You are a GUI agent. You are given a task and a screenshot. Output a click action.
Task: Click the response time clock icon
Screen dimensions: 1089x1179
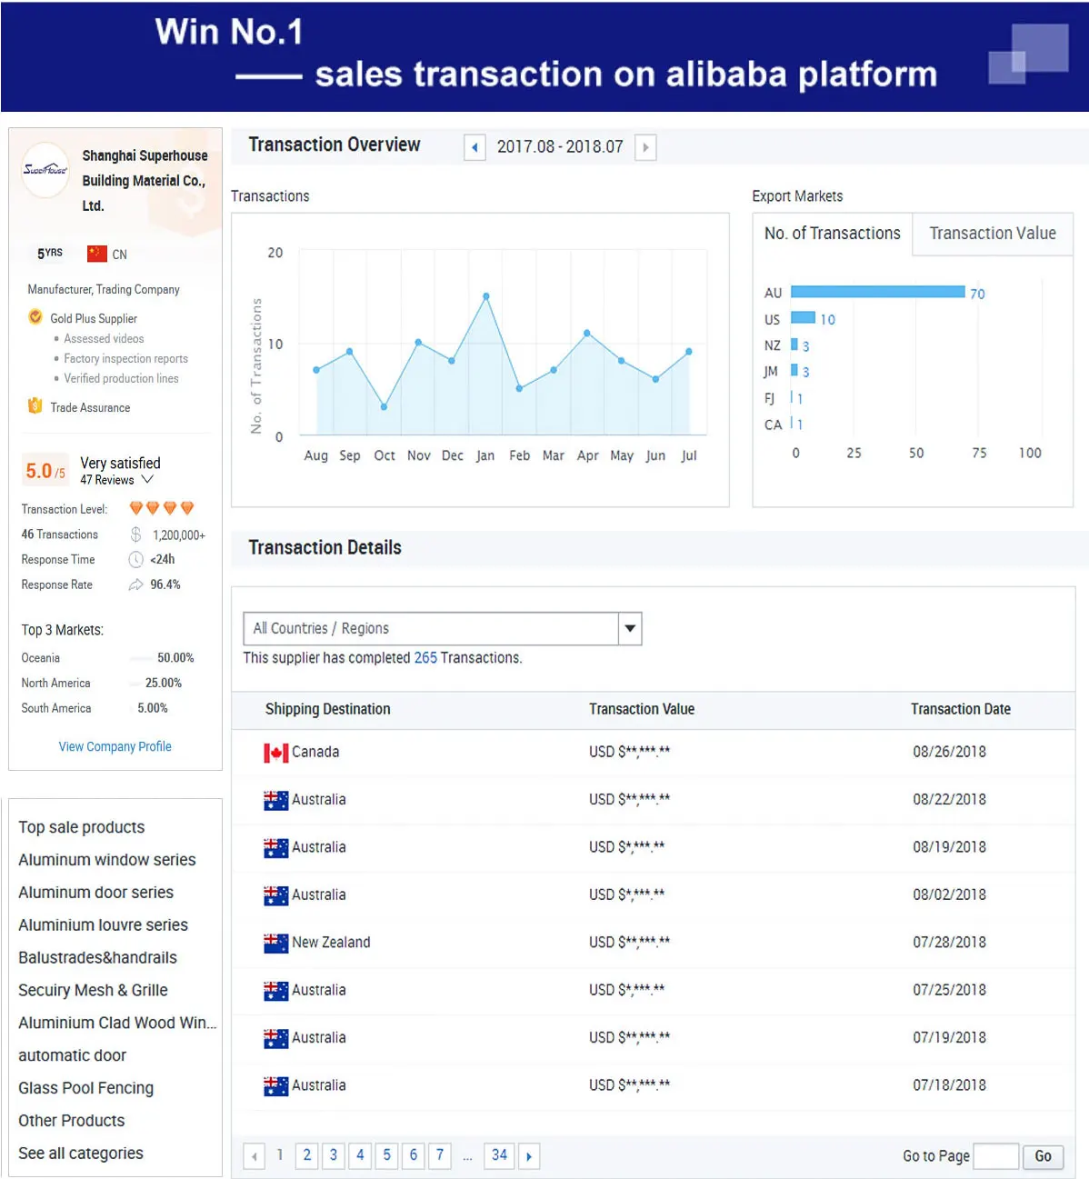[x=135, y=559]
